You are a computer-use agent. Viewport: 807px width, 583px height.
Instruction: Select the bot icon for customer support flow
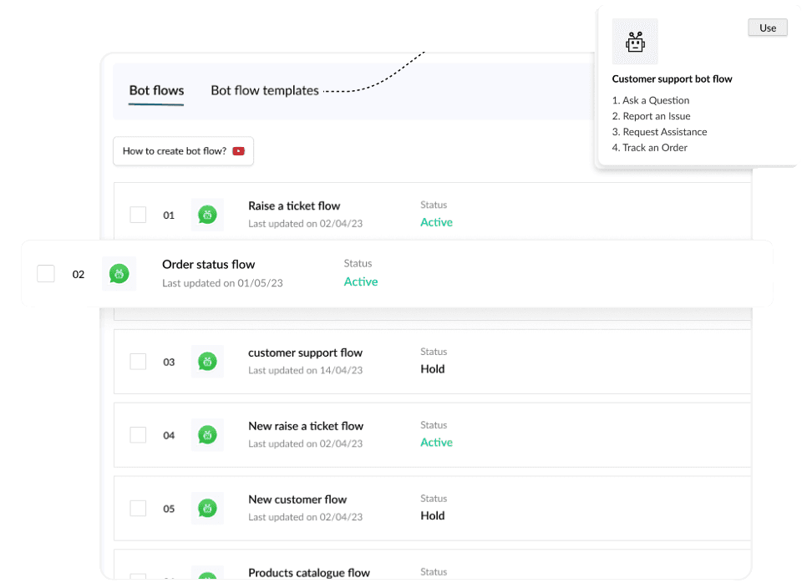pyautogui.click(x=207, y=362)
